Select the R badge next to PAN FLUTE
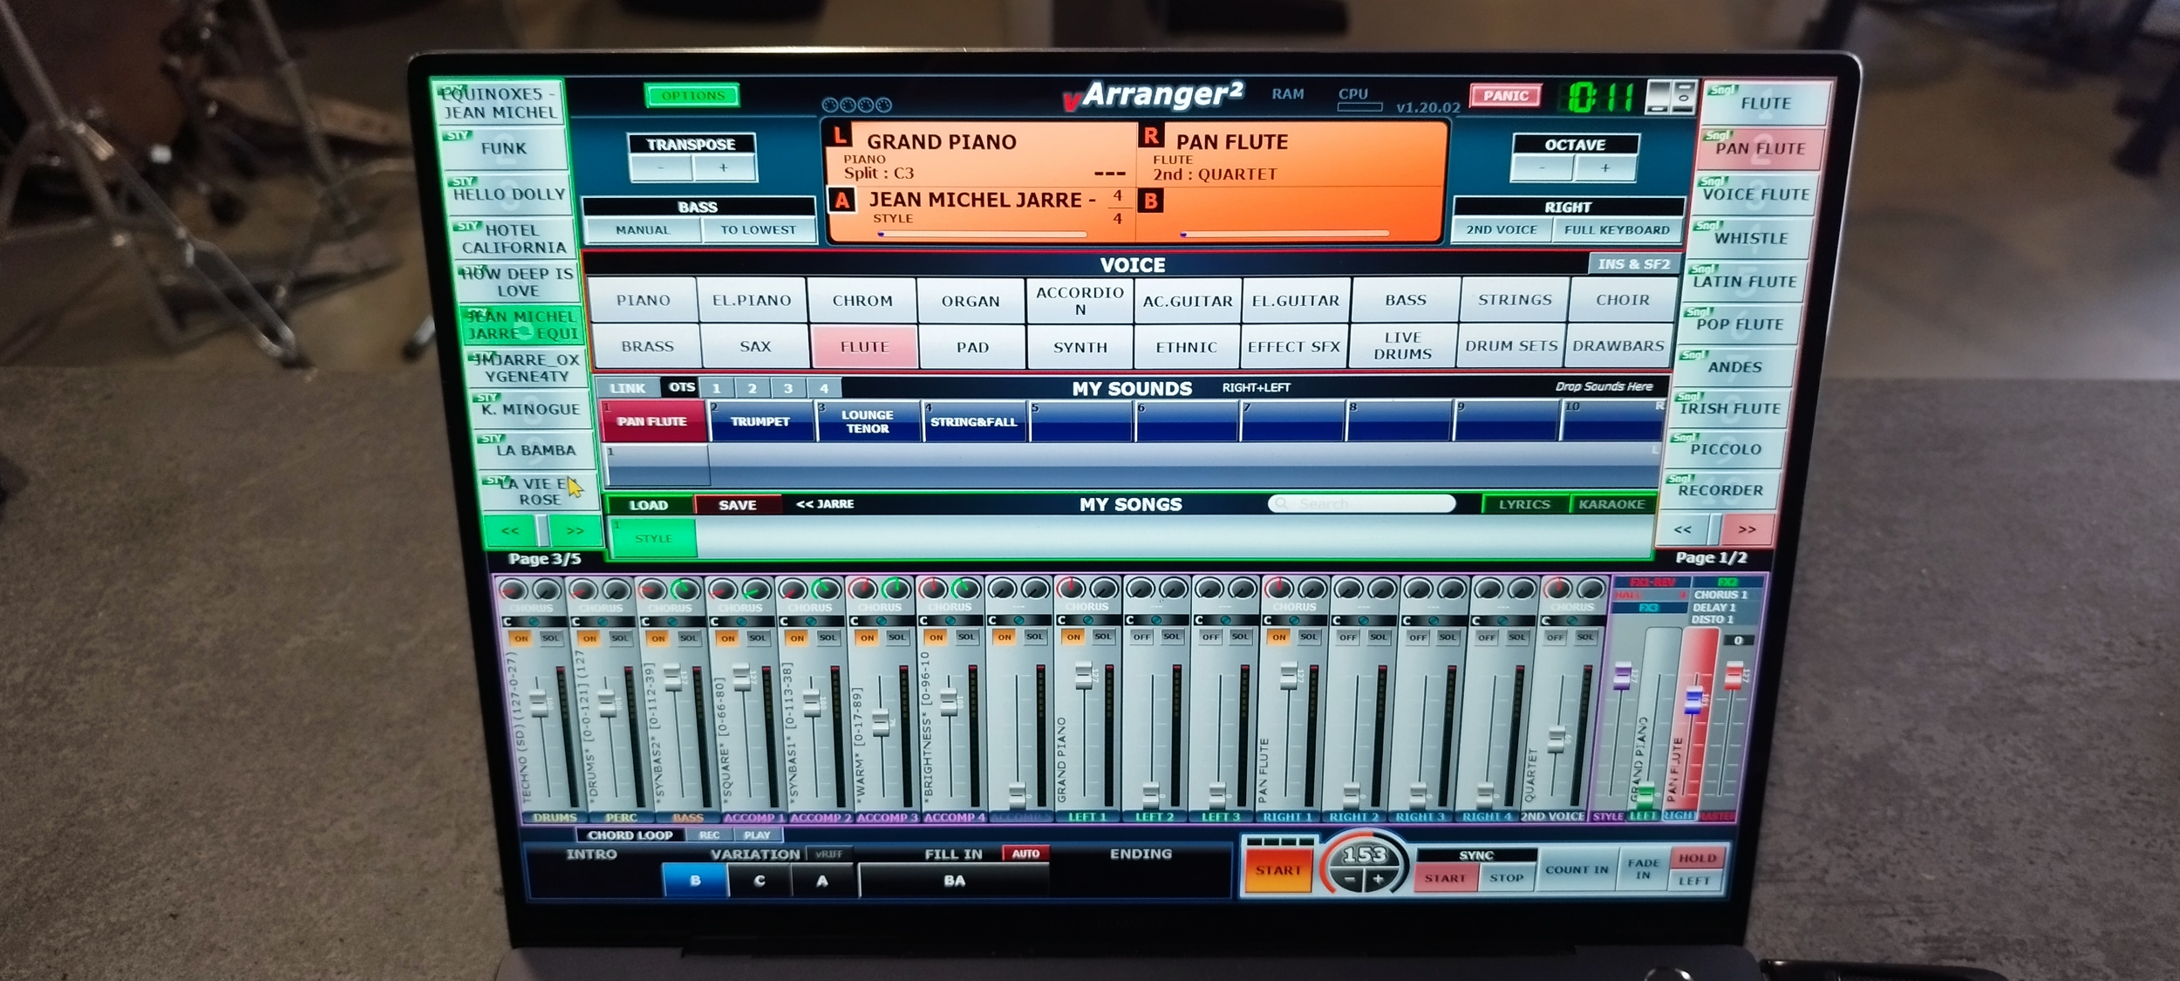 (x=1151, y=136)
